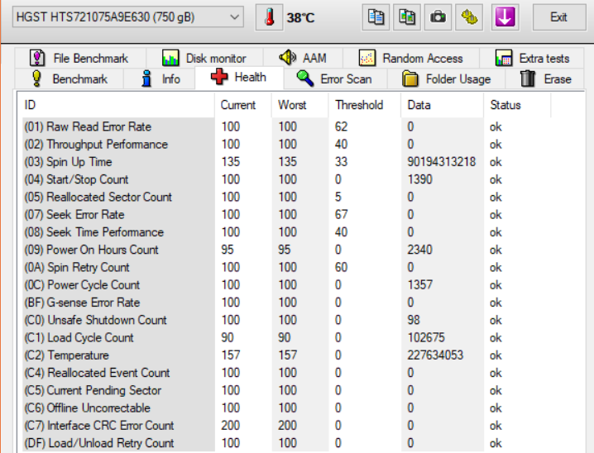
Task: Open the Info tab
Action: (159, 79)
